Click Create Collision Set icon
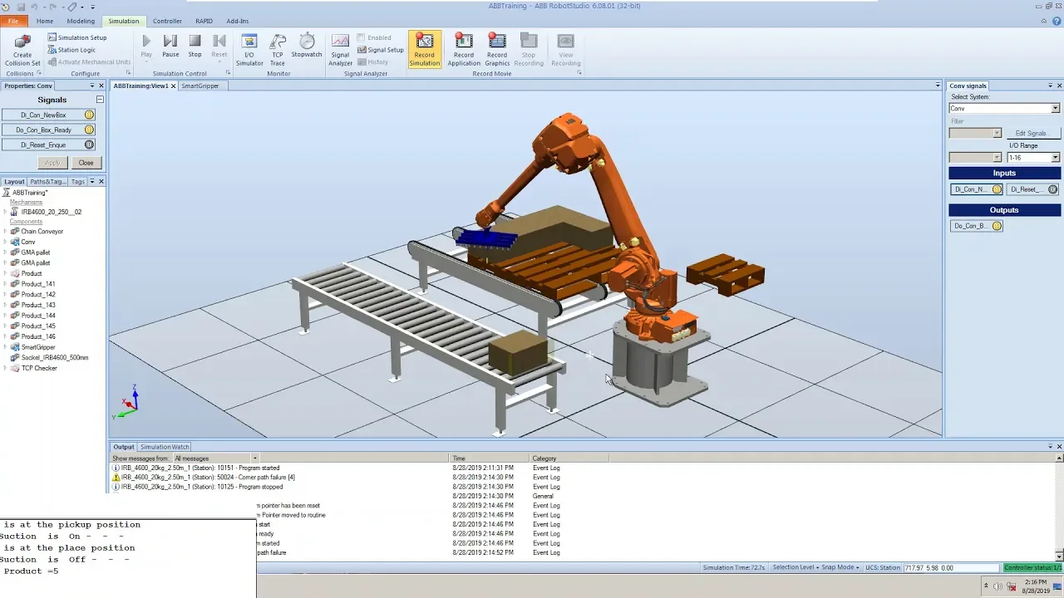Screen dimensions: 1064x598 22,50
